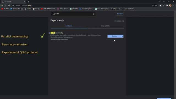Open the ChatGPT bookmark

click(x=74, y=9)
